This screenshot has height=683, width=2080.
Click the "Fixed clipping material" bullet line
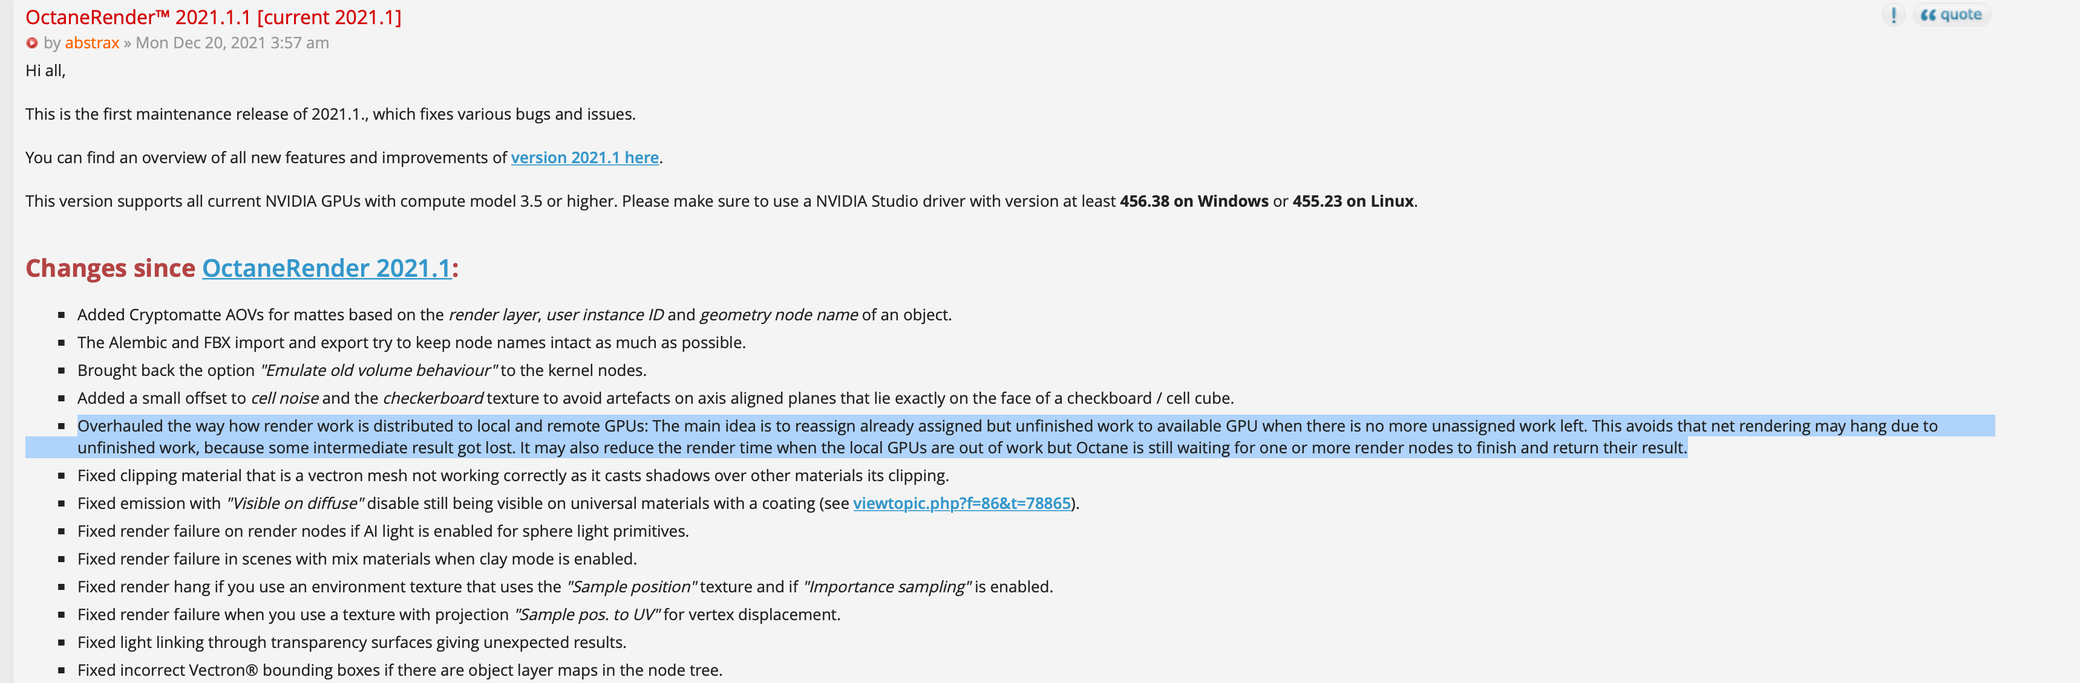(x=512, y=476)
